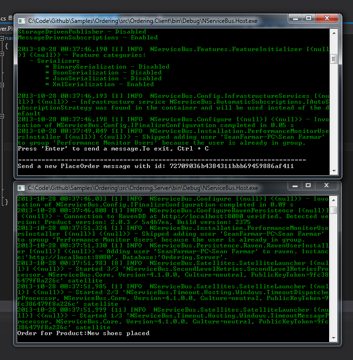Minimize the Ordering.Client console window
The width and height of the screenshot is (353, 360).
(x=296, y=19)
